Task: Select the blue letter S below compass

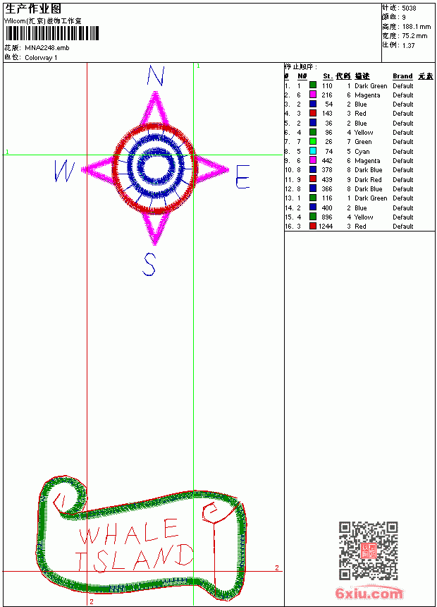Action: click(x=149, y=264)
